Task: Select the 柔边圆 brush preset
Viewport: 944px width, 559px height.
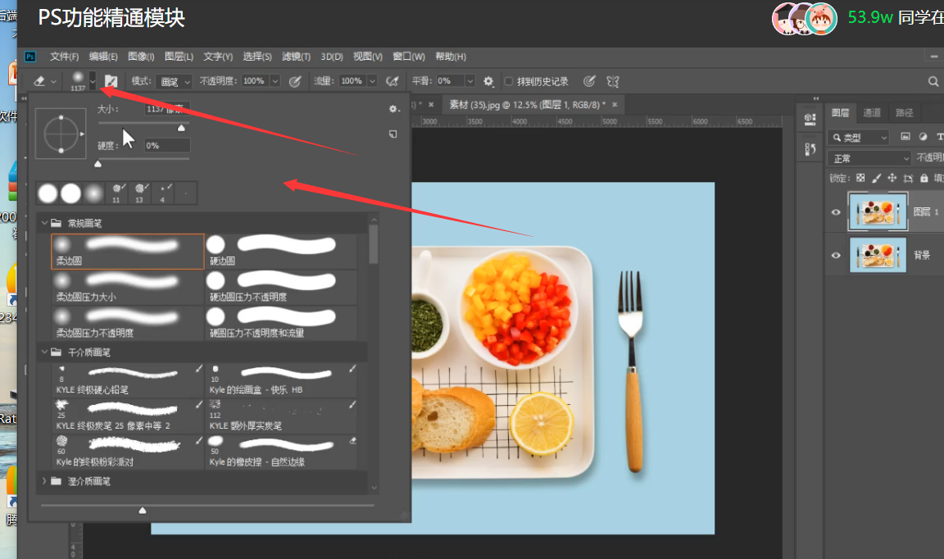Action: tap(128, 251)
